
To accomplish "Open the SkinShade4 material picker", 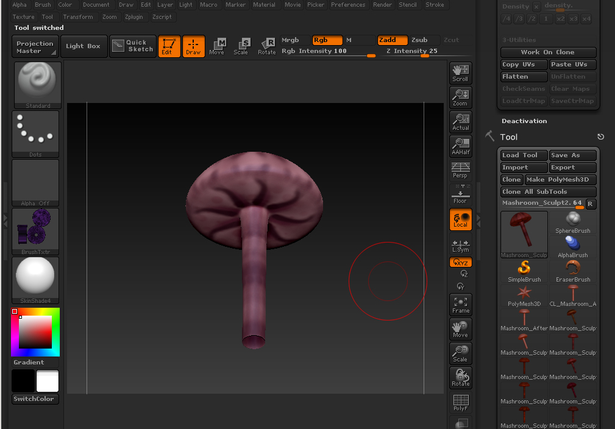I will pos(35,280).
